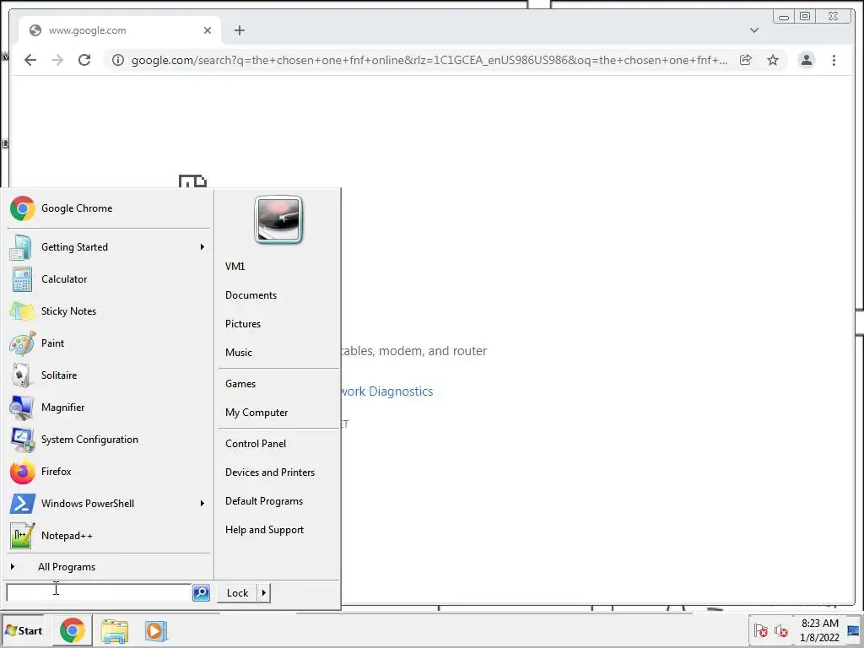Open Chrome profile avatar button
864x648 pixels.
[x=806, y=60]
